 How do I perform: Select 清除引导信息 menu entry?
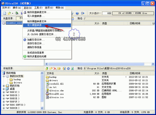47,47
